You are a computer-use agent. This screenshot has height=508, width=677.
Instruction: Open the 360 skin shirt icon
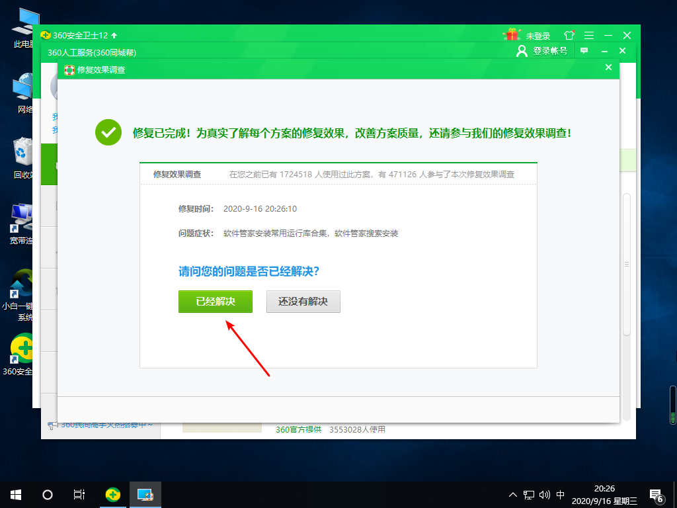(569, 35)
